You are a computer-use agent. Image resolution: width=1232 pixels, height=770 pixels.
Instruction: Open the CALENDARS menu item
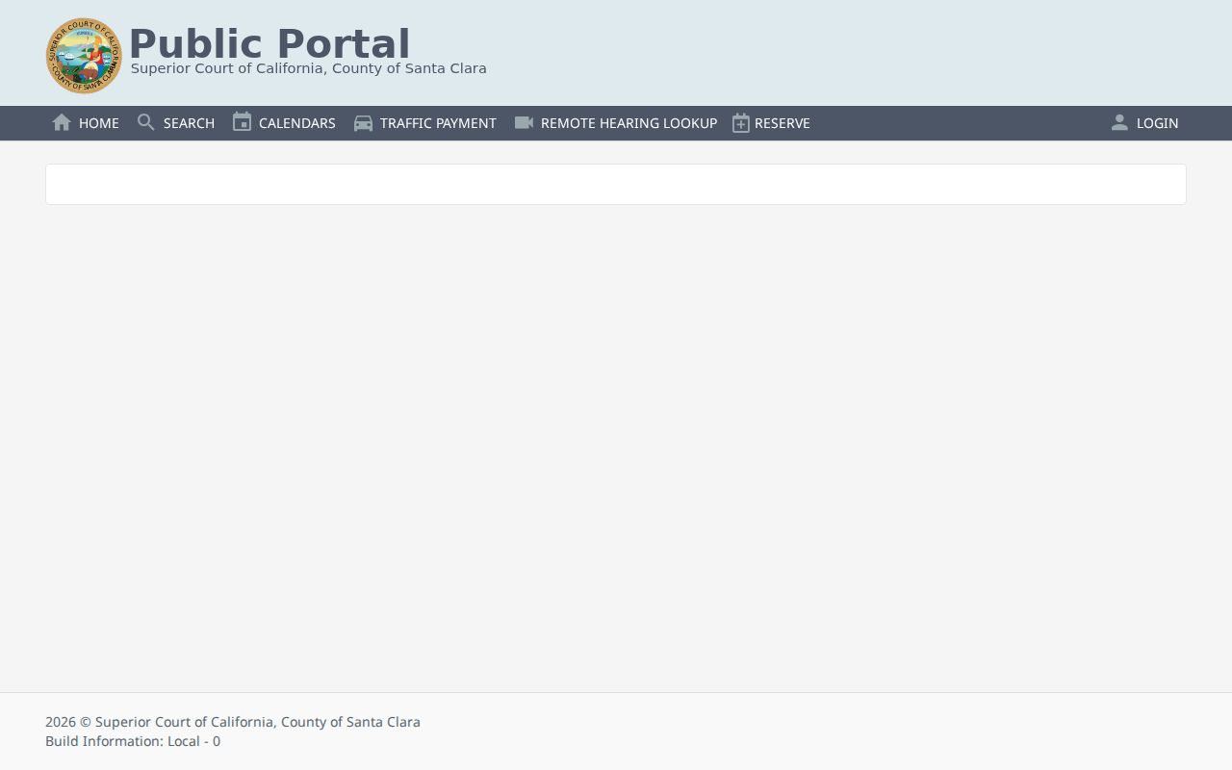[x=297, y=123]
